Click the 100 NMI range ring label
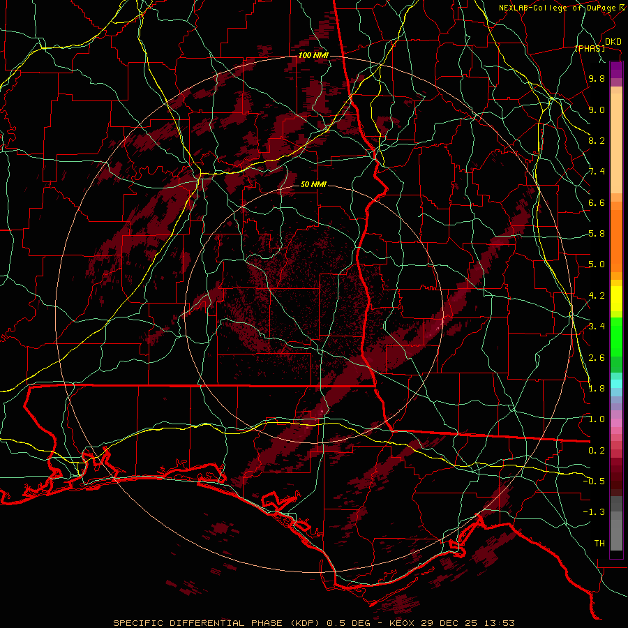Screen dimensions: 628x628 [313, 55]
